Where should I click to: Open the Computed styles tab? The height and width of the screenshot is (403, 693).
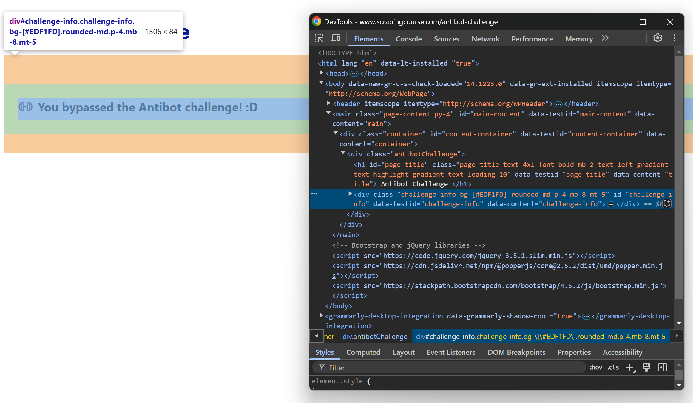pyautogui.click(x=363, y=352)
